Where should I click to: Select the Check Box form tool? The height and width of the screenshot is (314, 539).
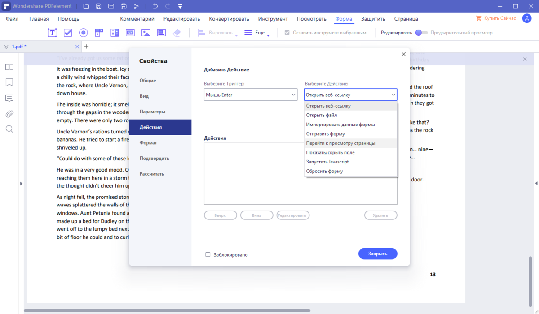tap(68, 33)
